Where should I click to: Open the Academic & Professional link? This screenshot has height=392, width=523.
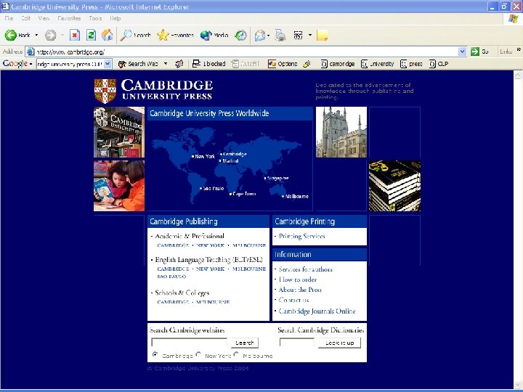point(190,237)
